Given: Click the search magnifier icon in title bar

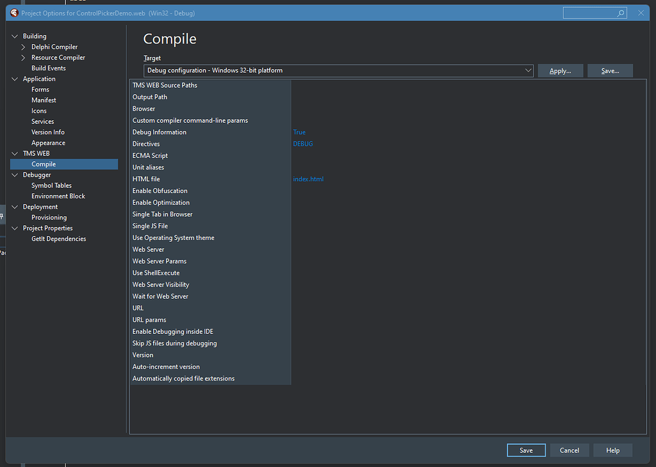Looking at the screenshot, I should coord(621,12).
